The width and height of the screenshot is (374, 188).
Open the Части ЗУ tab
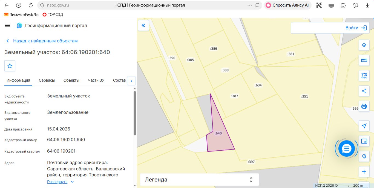point(96,80)
